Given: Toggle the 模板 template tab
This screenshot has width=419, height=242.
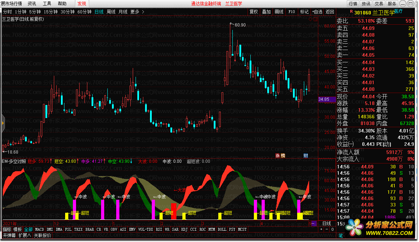Looking at the screenshot, I should [18, 229].
